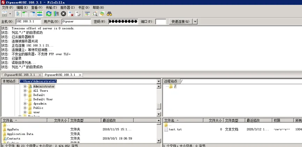This screenshot has width=302, height=147.
Task: Select Default User folder in tree
Action: [x=43, y=99]
